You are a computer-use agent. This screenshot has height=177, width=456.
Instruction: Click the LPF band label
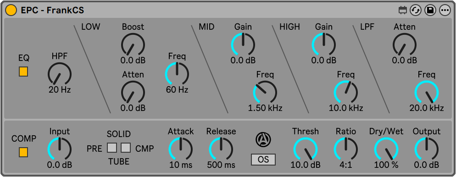367,27
